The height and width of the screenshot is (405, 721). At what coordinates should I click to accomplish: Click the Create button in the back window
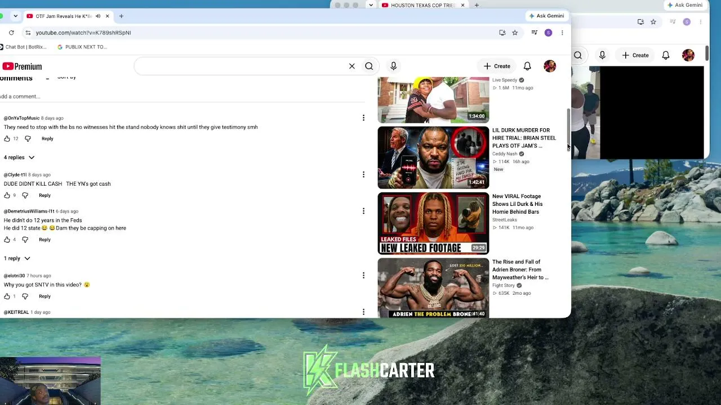pyautogui.click(x=635, y=55)
